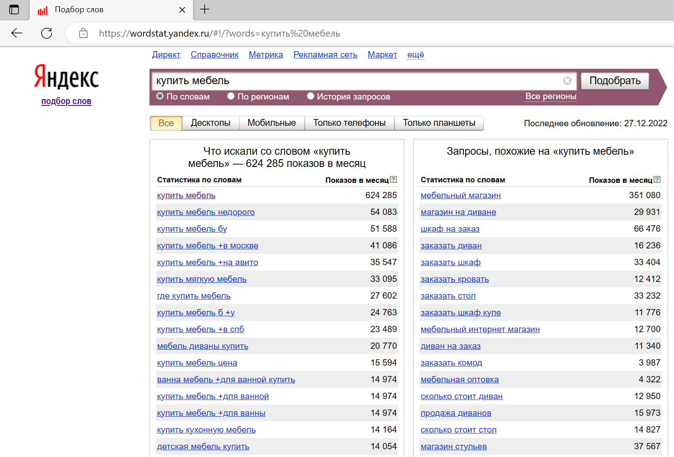Open similar query мебельная оптовка
The height and width of the screenshot is (457, 674).
(x=459, y=380)
